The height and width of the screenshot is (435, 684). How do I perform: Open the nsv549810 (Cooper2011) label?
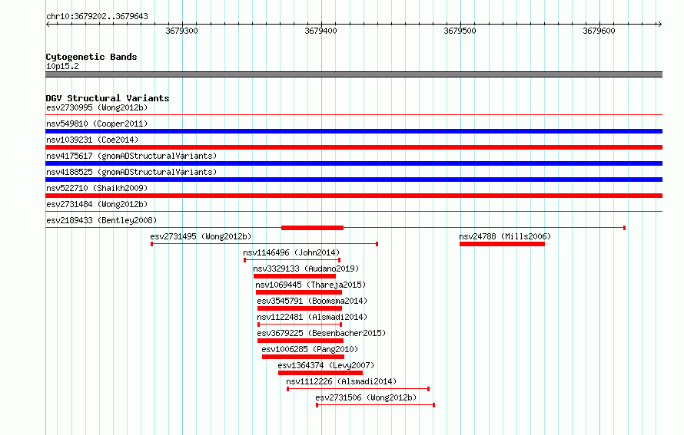97,124
